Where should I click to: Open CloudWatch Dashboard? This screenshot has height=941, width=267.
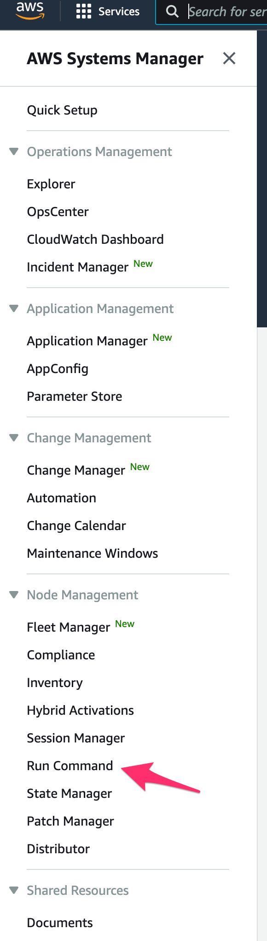pyautogui.click(x=95, y=239)
